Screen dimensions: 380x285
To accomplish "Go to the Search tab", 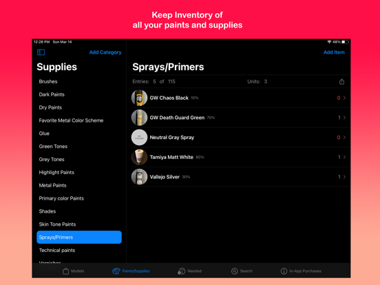I will pos(242,271).
